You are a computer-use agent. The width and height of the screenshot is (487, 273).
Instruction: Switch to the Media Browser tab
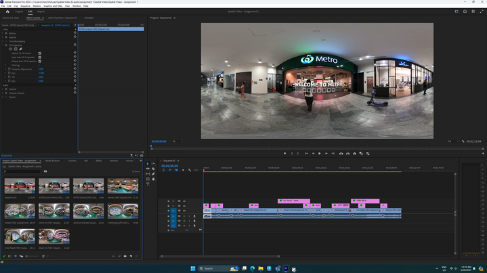click(x=52, y=161)
